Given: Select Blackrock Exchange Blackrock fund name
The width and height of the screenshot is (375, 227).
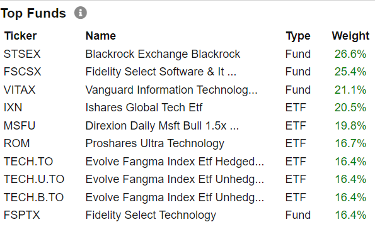Looking at the screenshot, I should pos(163,54).
